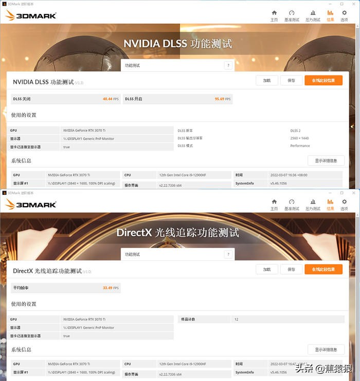Screen dimensions: 360x381
Task: Click help question mark in DirectX 功能测试 box
Action: [x=228, y=255]
